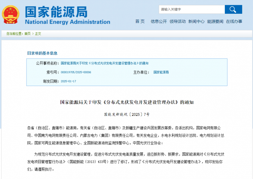Focus the 请输入关键字 search field

(191, 9)
